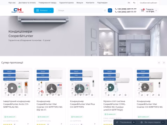Viewport: 167px width, 125px height.
Task: Open Vital Inverter CH-S09FTXF2-NG product title
Action: (x=150, y=104)
